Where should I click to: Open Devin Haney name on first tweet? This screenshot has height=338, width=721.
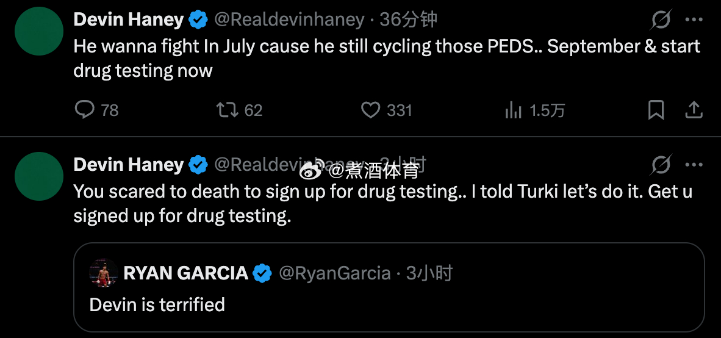[x=128, y=20]
